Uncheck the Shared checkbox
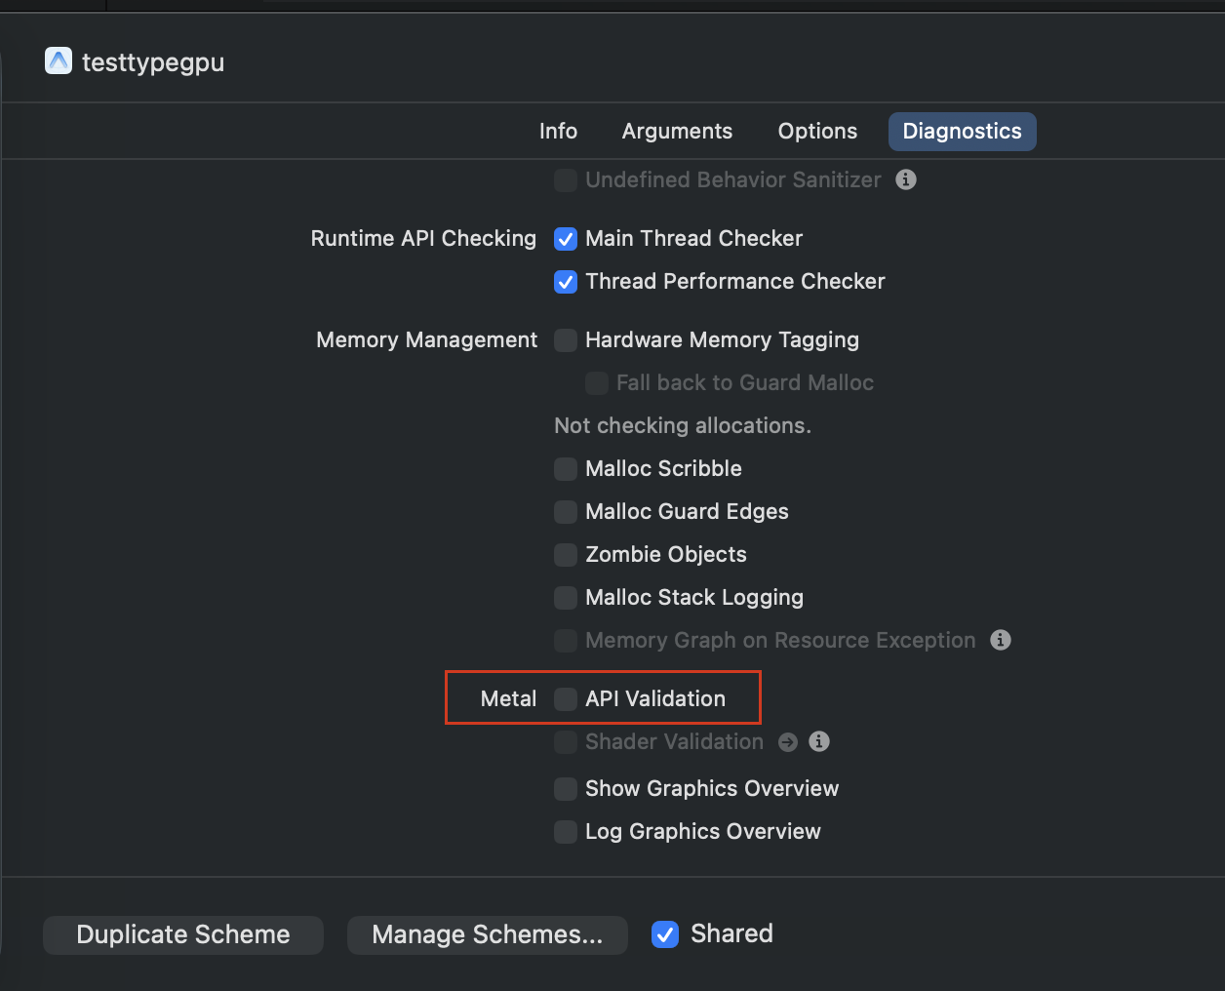Viewport: 1225px width, 991px height. tap(665, 934)
